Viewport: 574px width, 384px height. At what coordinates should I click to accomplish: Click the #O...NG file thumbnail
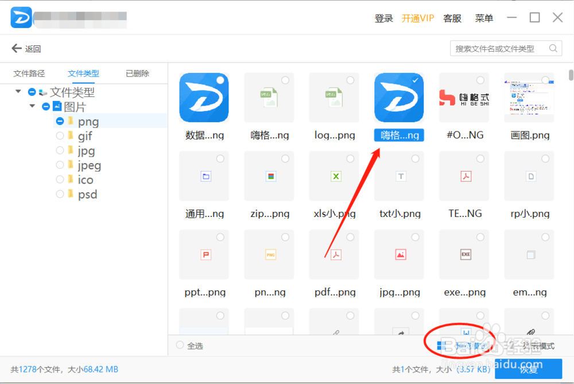[464, 98]
